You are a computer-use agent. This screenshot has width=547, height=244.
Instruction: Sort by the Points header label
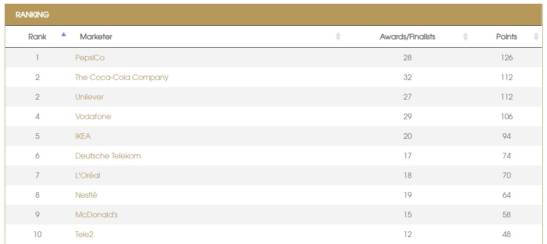506,36
